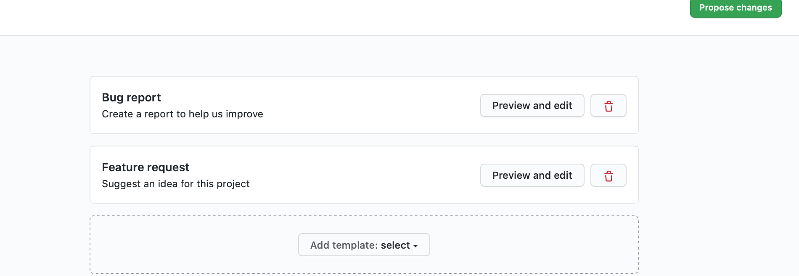Screen dimensions: 799x276
Task: Click the caret arrow next to select
Action: (415, 246)
